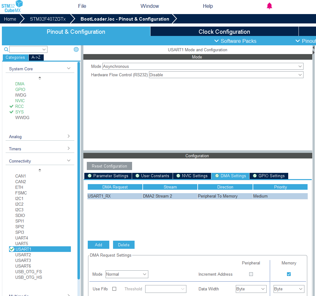The height and width of the screenshot is (296, 316).
Task: Switch to the A->Z tab
Action: [36, 57]
